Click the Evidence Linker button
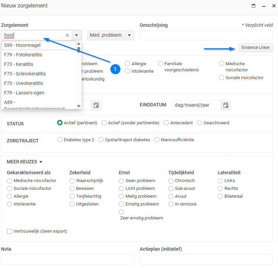Viewport: 278px width, 268px height. click(x=256, y=48)
